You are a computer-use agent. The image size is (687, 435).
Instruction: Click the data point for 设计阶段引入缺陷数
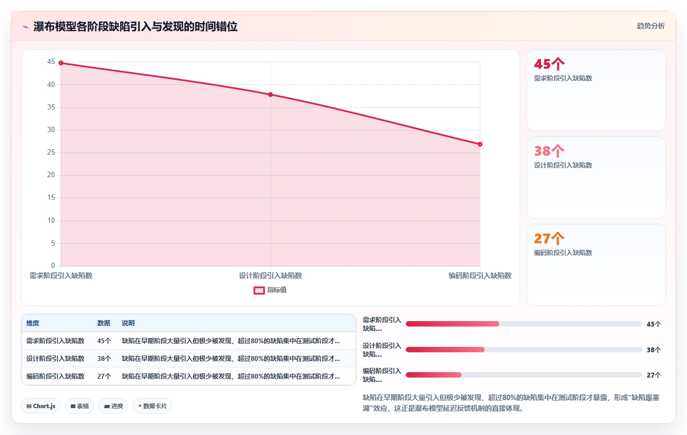(x=271, y=95)
